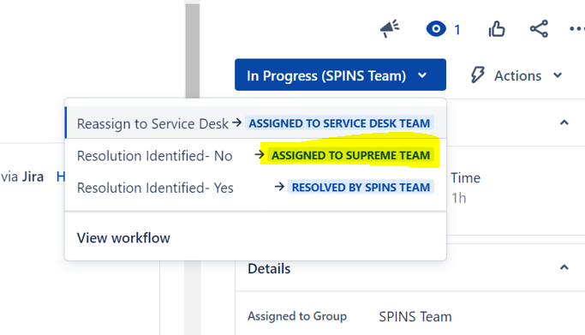The height and width of the screenshot is (335, 585).
Task: Open the In Progress (SPINS Team) status dropdown
Action: click(340, 75)
